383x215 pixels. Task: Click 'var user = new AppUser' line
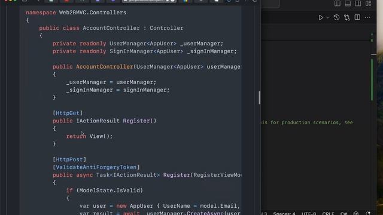coord(160,206)
